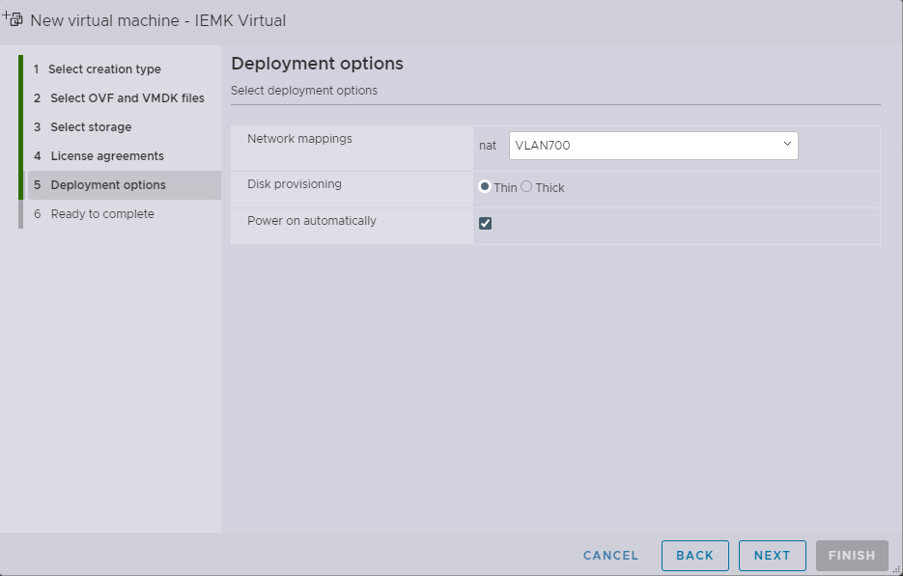Click BACK to return to license agreements

(x=694, y=555)
